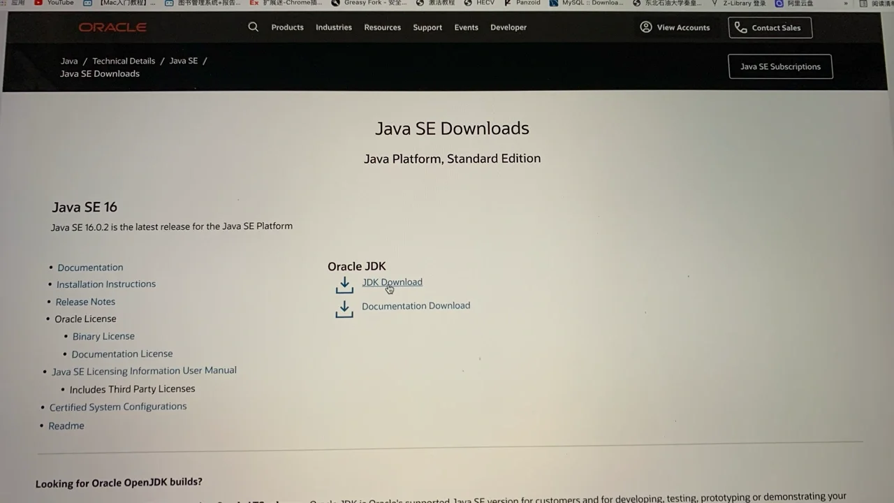Image resolution: width=894 pixels, height=503 pixels.
Task: Open Java SE Licensing Information User Manual
Action: 144,371
